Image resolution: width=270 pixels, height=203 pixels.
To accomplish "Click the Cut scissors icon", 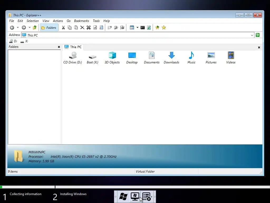I will point(63,27).
